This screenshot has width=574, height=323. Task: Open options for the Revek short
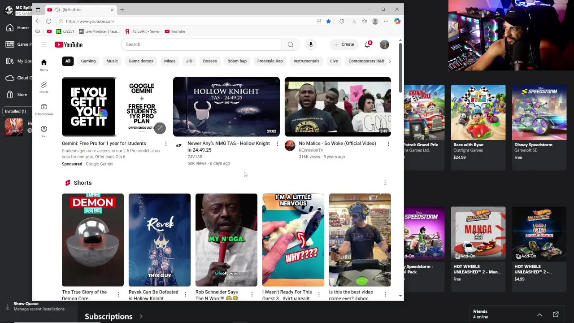(185, 294)
